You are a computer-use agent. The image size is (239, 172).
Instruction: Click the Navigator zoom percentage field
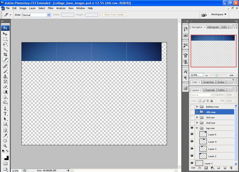[x=197, y=75]
